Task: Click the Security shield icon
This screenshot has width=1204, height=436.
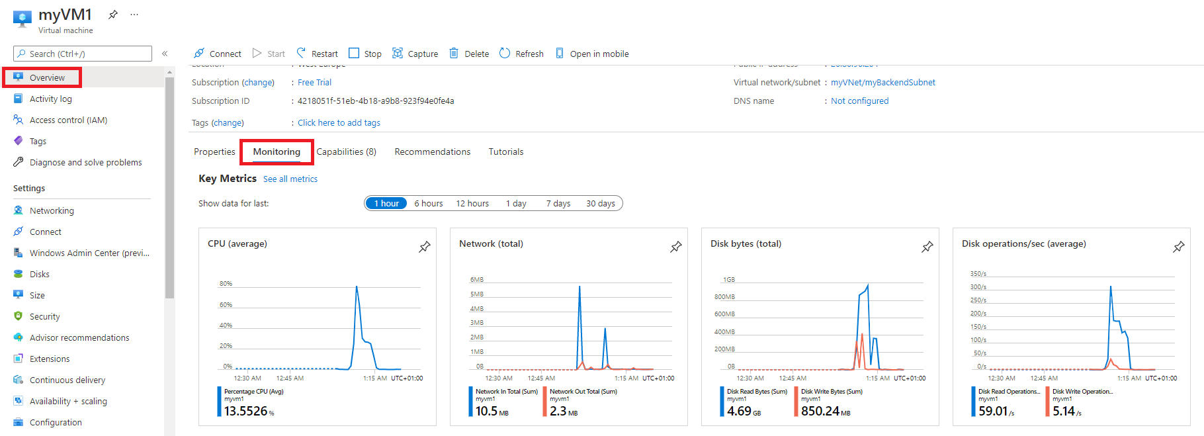Action: tap(18, 316)
